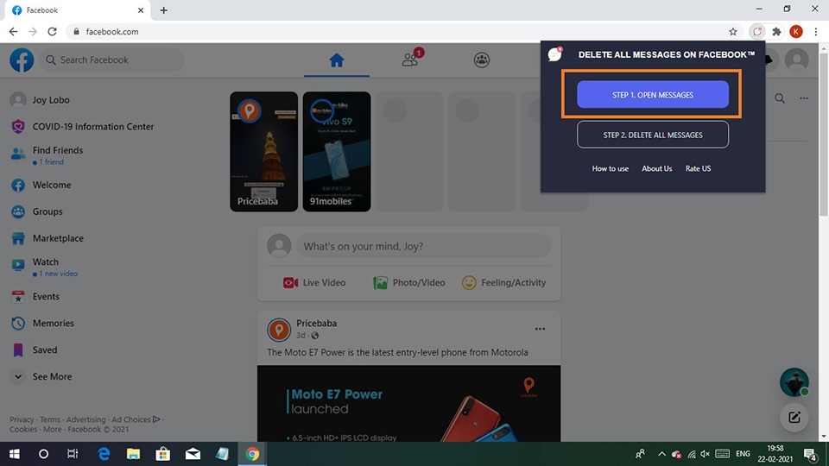
Task: Open the Home tab icon
Action: coord(336,60)
